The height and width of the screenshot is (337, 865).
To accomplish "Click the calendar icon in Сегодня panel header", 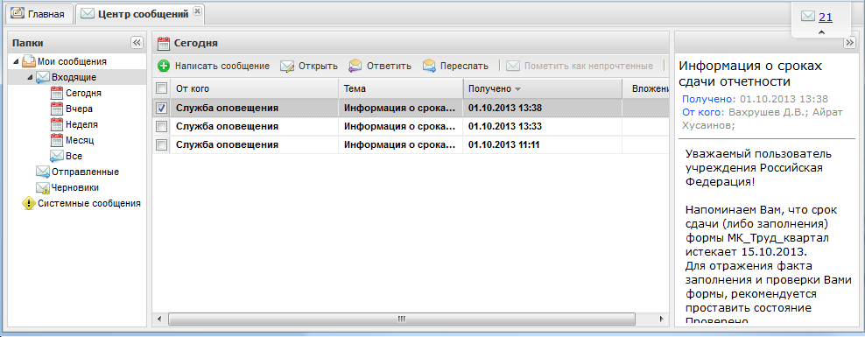I will pyautogui.click(x=164, y=43).
